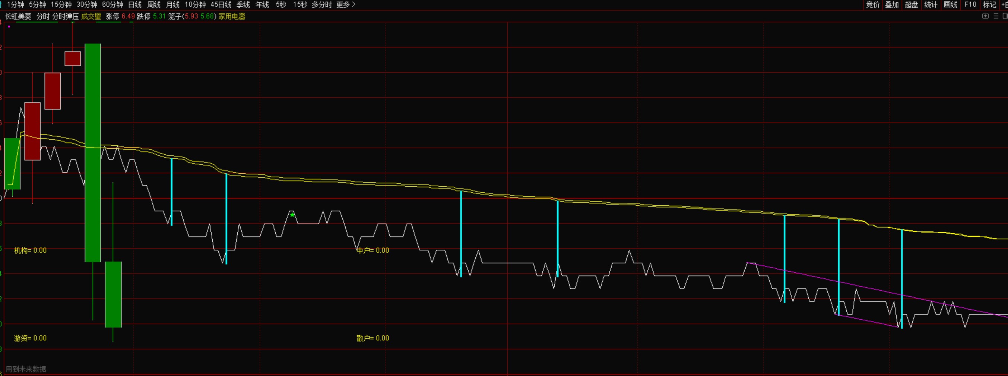Open the list menu icon beside the upload arrow
Viewport: 1008px width, 376px height.
pos(996,16)
